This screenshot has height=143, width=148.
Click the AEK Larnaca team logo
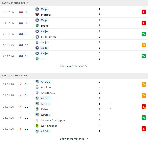pyautogui.click(x=37, y=126)
